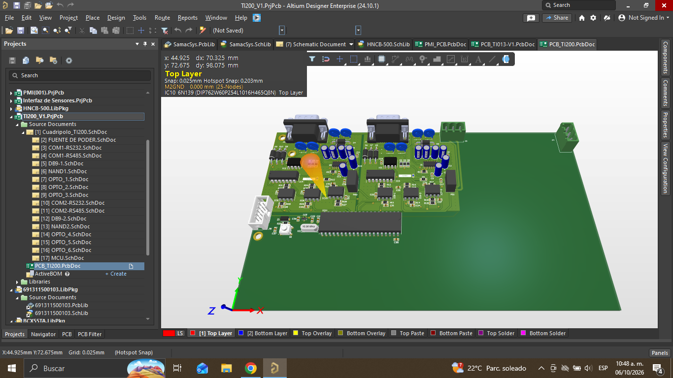Choose the Move Objects cross tool
Image resolution: width=673 pixels, height=378 pixels.
click(339, 59)
